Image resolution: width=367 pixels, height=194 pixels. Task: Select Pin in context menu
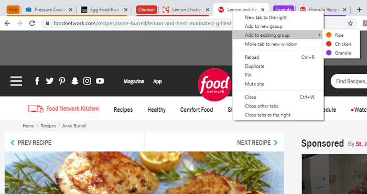coord(278,75)
